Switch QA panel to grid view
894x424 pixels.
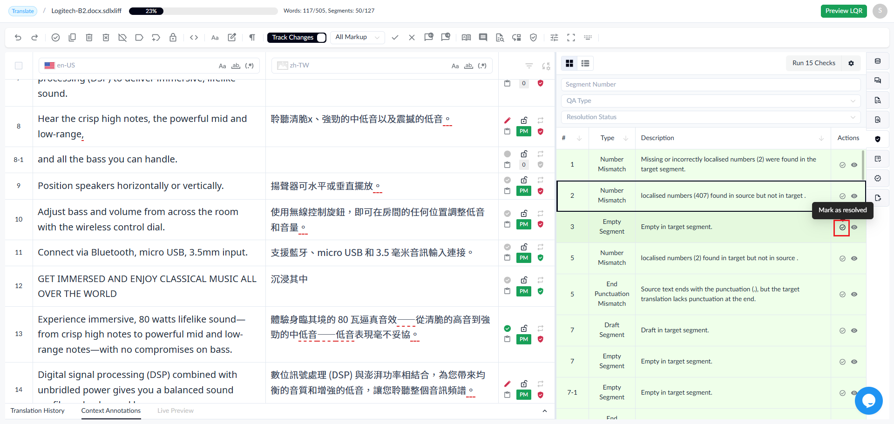569,63
